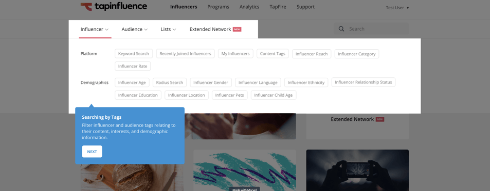Select the Influencer Child Age filter
The image size is (490, 191).
click(x=274, y=95)
